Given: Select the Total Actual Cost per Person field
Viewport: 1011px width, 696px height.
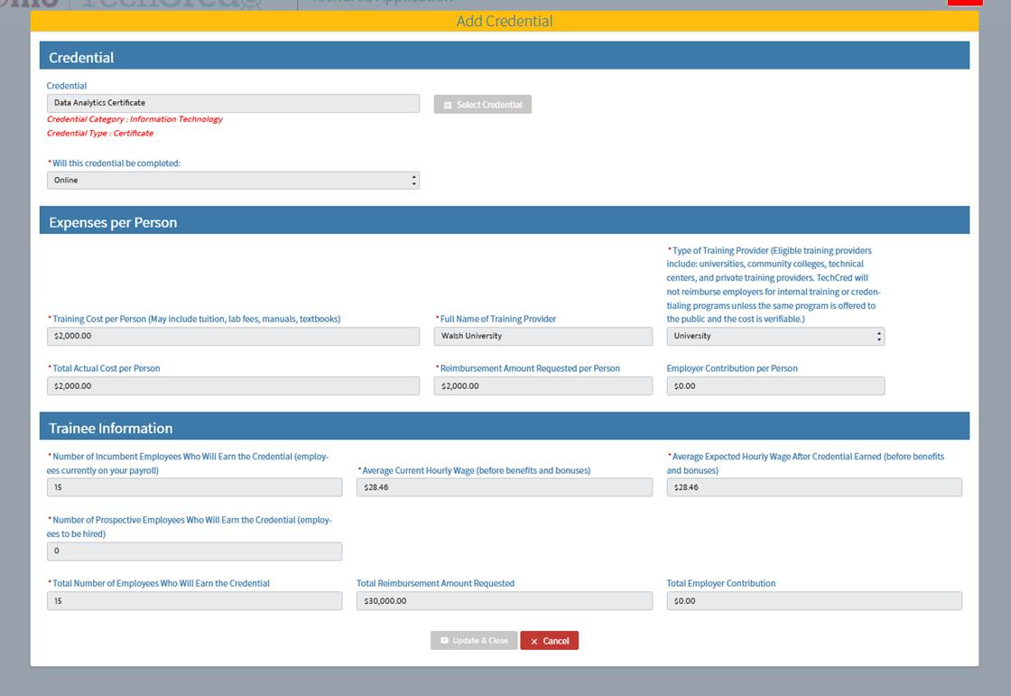Looking at the screenshot, I should click(233, 385).
